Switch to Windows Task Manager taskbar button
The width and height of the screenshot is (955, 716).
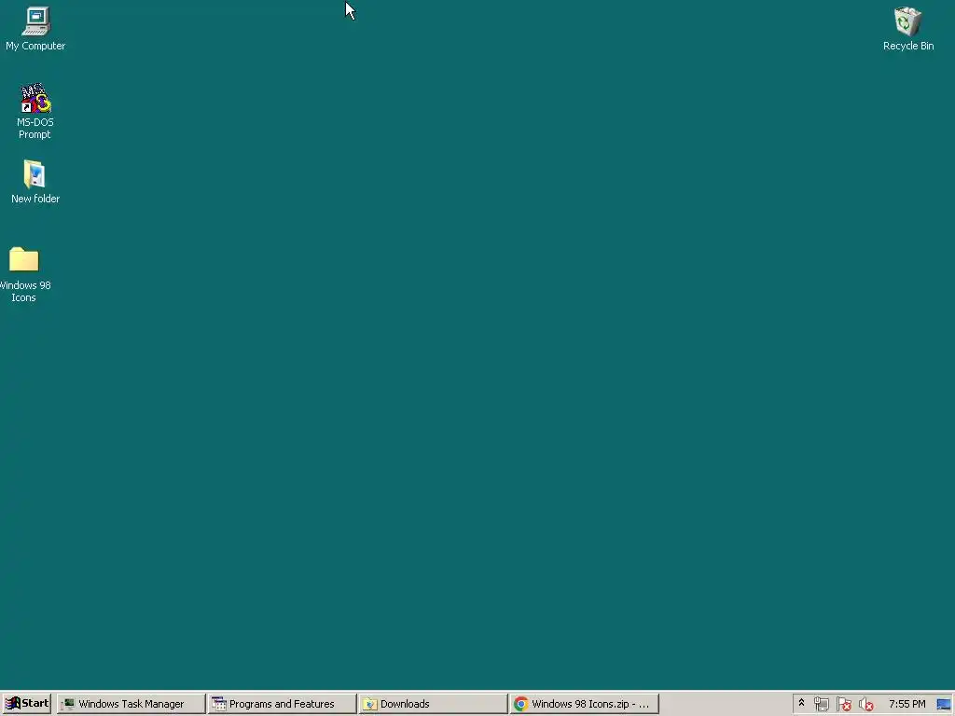(x=131, y=704)
